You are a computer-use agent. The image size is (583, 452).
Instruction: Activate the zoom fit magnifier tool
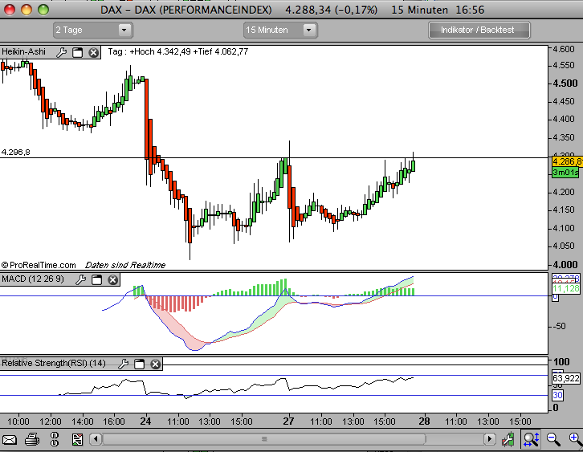click(531, 439)
